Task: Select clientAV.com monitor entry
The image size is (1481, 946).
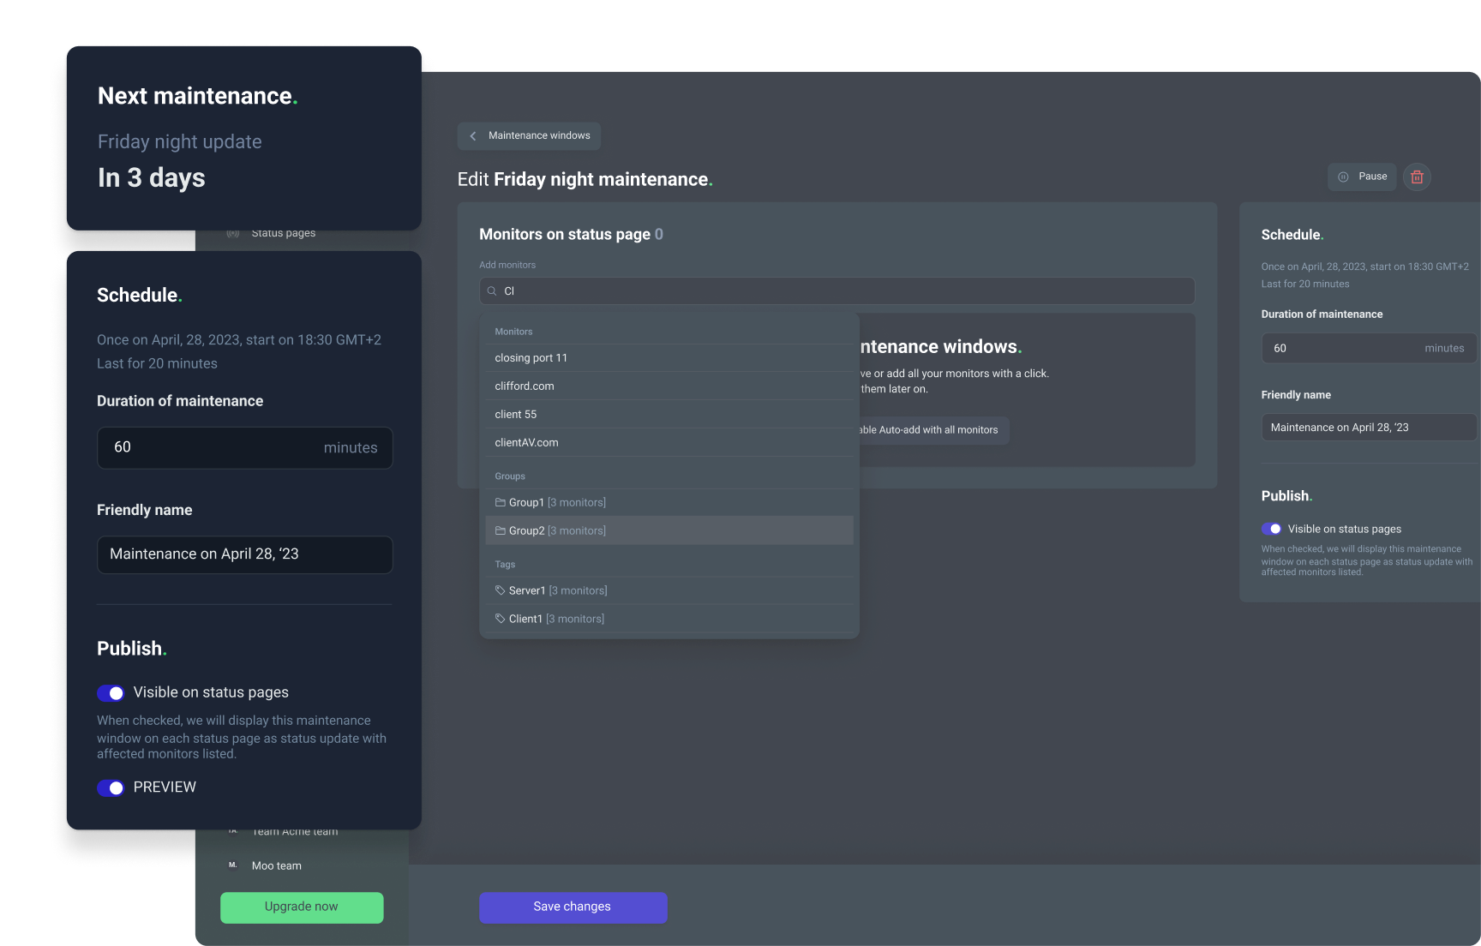Action: (x=526, y=443)
